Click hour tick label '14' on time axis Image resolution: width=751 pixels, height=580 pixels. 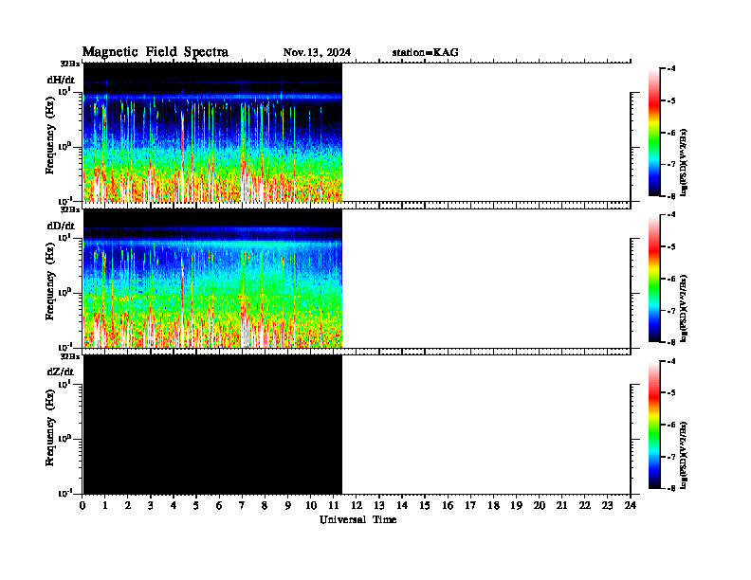(402, 506)
